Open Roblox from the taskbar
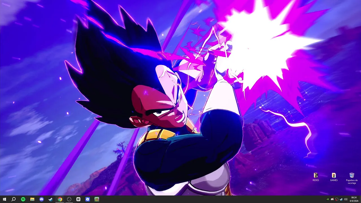This screenshot has width=361, height=203. (87, 199)
